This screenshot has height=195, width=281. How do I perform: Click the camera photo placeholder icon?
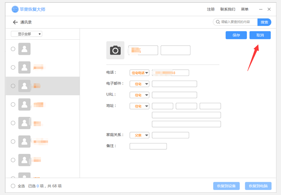[115, 50]
